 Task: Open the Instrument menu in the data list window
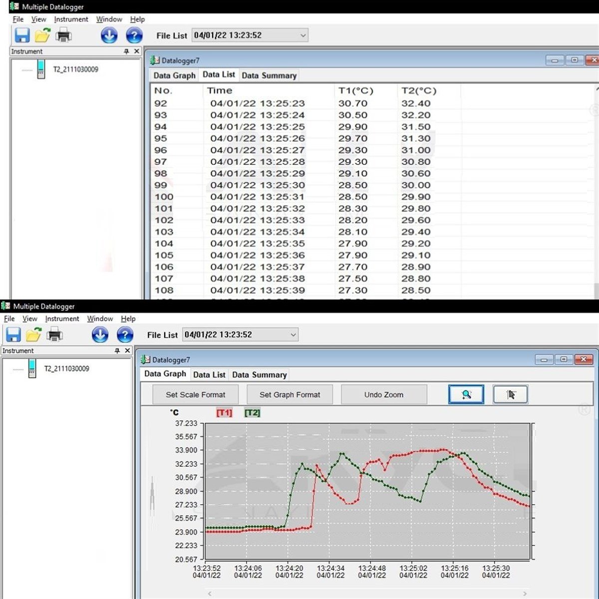(71, 19)
